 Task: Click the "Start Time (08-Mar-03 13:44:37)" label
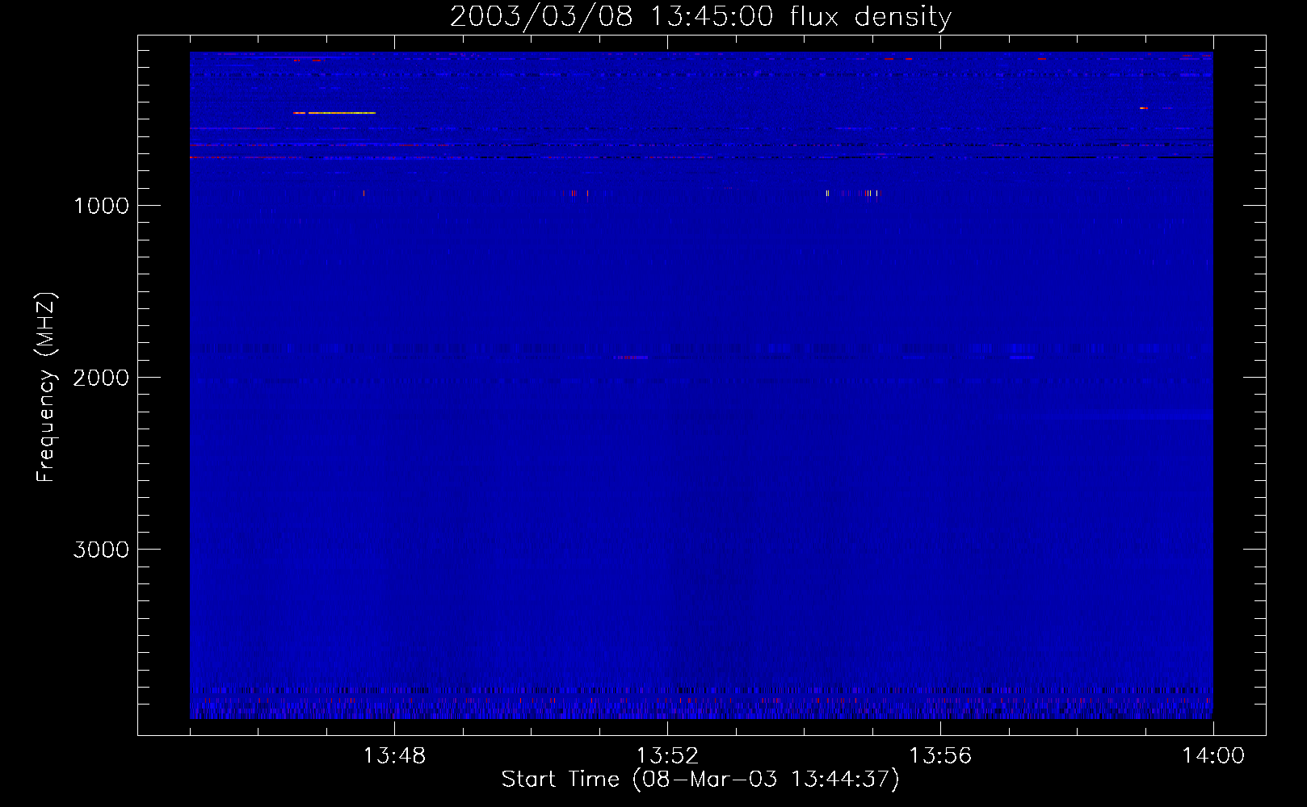700,780
